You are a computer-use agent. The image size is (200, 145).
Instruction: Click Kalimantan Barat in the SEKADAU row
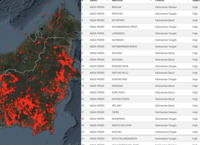(165, 60)
